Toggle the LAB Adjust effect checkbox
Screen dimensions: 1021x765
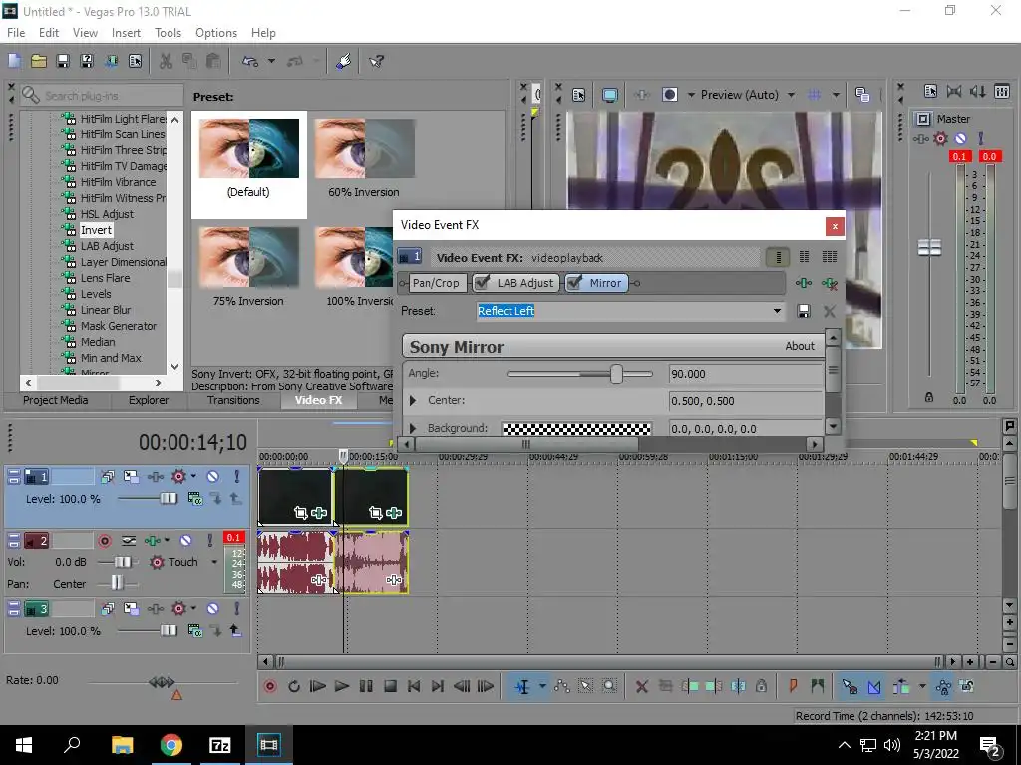pos(482,282)
